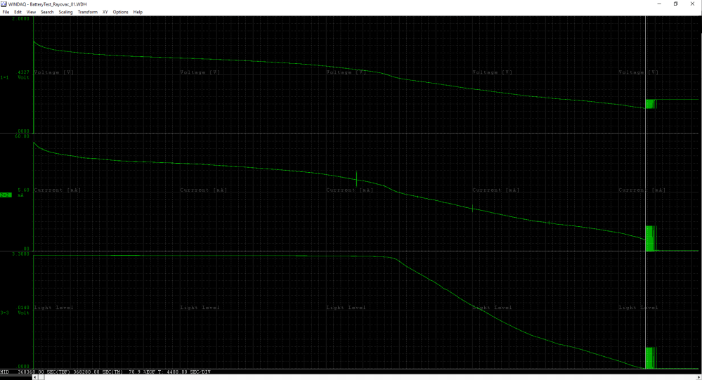Click the mA unit label of channel 2
The height and width of the screenshot is (380, 702).
pos(20,195)
